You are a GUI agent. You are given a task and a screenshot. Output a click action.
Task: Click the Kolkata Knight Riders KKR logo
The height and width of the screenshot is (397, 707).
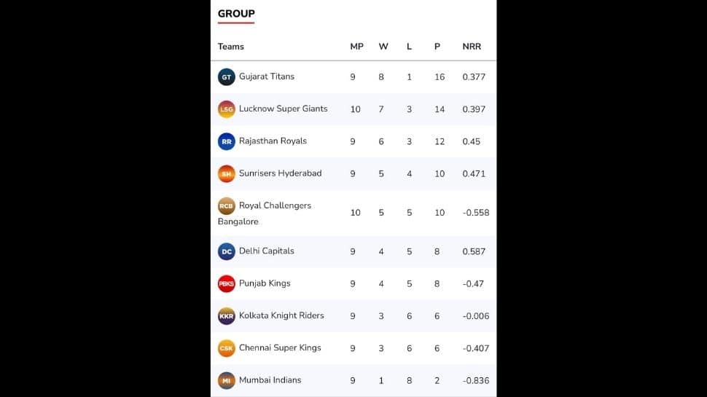227,316
